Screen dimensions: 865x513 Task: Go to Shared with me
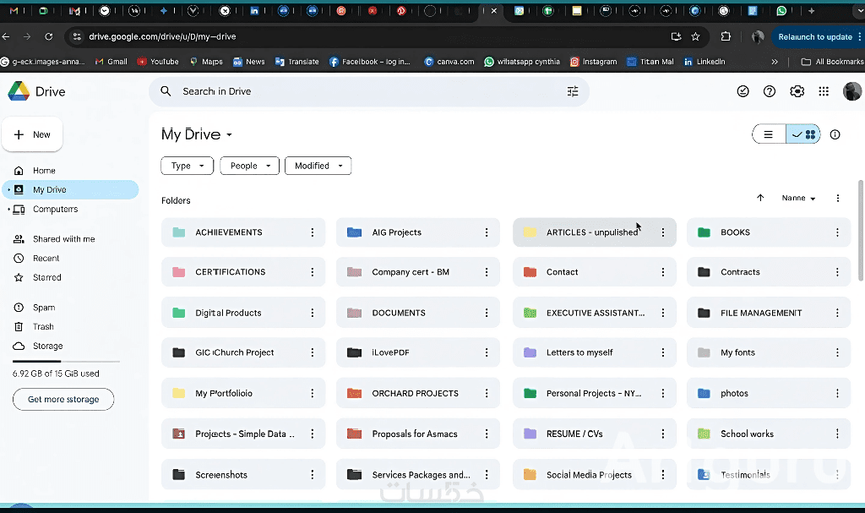[x=63, y=239]
